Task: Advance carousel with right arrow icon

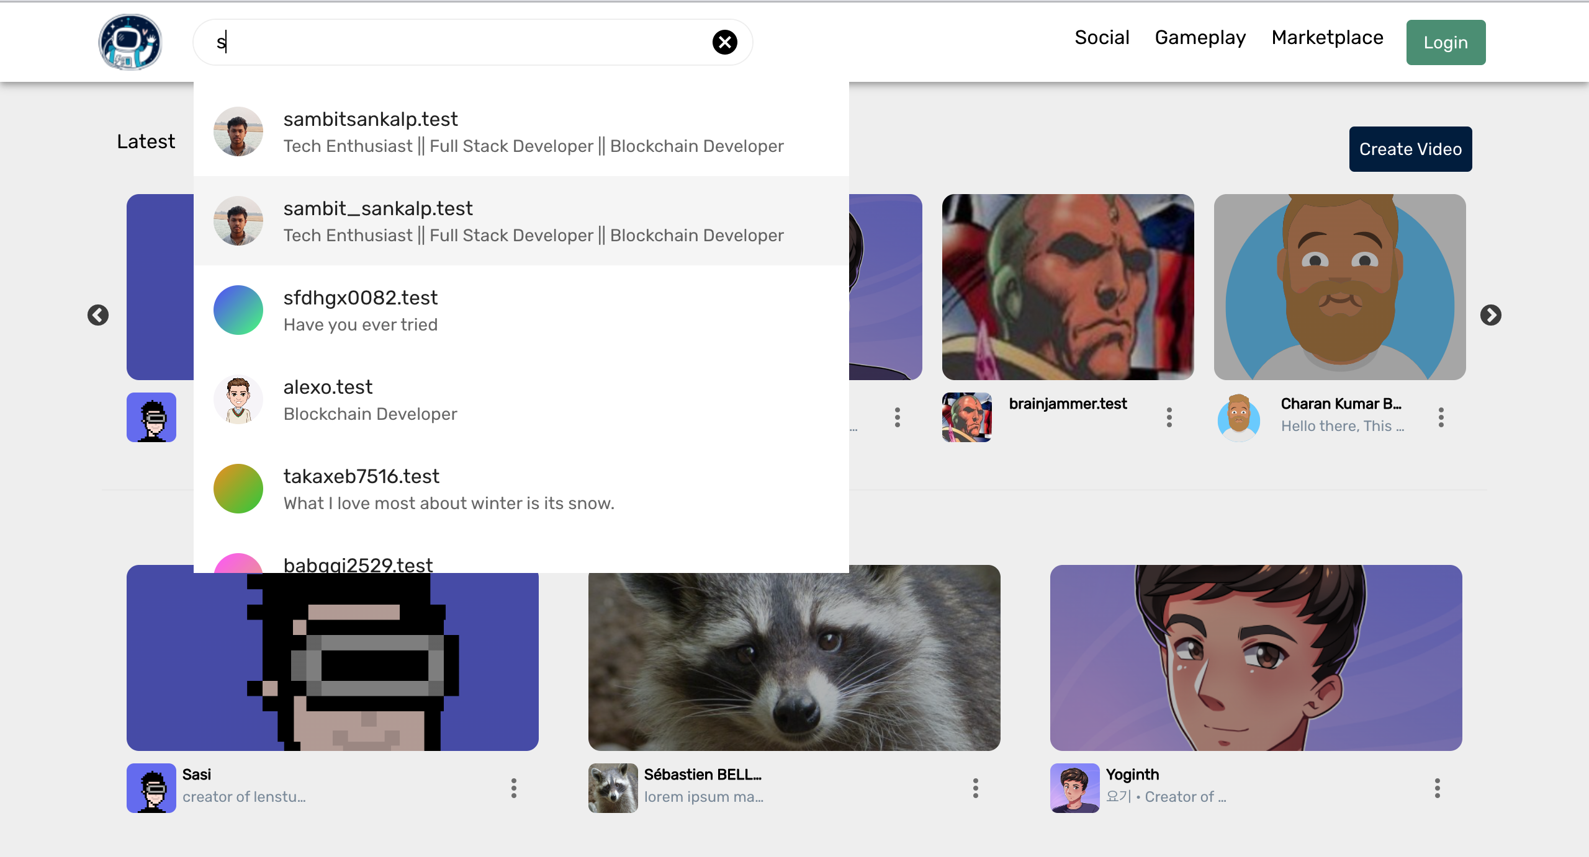Action: pyautogui.click(x=1490, y=315)
